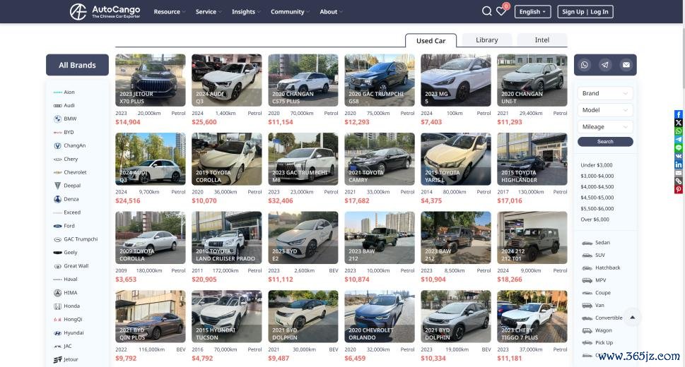Select the HongQi brand
Image resolution: width=685 pixels, height=367 pixels.
coord(73,320)
